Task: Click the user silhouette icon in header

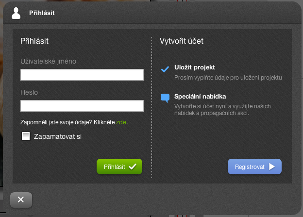Action: [x=17, y=13]
